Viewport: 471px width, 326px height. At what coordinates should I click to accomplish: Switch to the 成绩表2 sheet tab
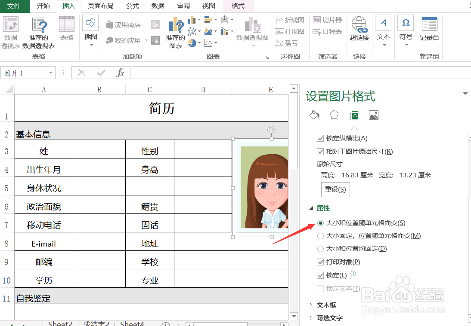coord(96,323)
